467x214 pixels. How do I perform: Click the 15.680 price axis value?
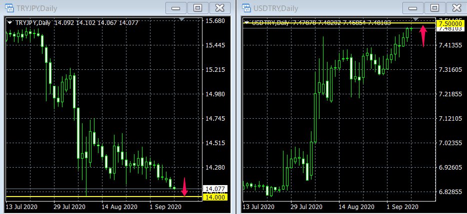coord(215,21)
